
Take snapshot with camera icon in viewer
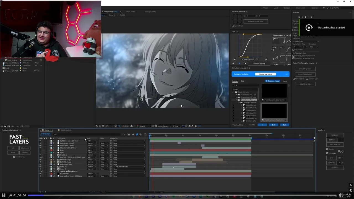click(131, 126)
